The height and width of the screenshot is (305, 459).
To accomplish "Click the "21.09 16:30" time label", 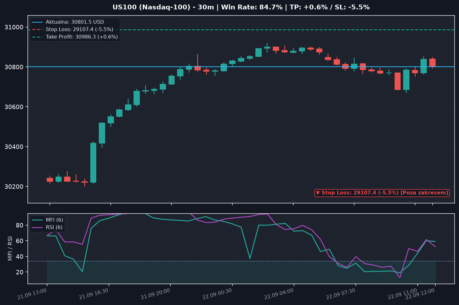I will tap(94, 294).
